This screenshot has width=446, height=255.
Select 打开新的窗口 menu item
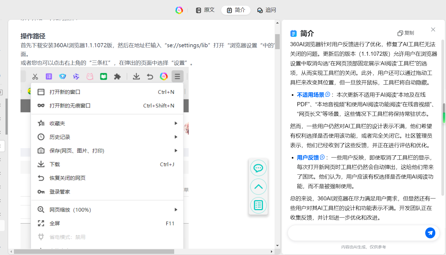click(107, 92)
